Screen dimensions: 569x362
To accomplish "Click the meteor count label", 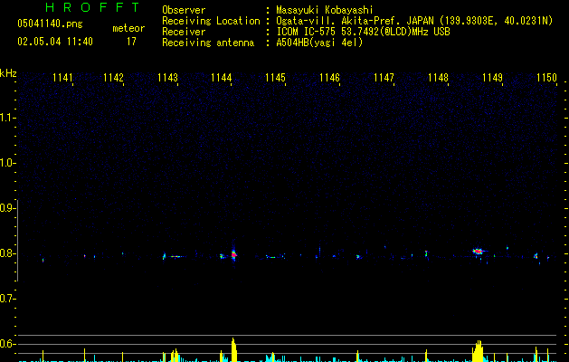I will 128,28.
